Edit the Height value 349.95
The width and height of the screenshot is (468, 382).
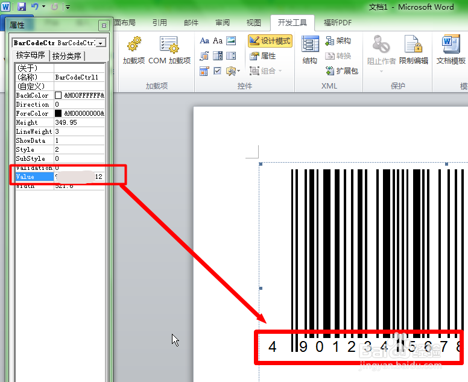[x=79, y=122]
